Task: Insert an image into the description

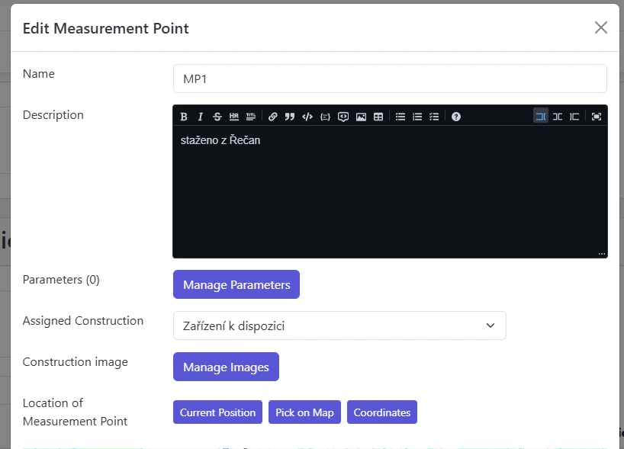Action: [x=361, y=116]
